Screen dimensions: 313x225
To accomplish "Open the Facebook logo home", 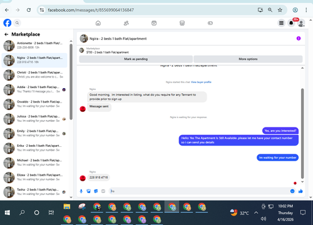I will pyautogui.click(x=8, y=23).
